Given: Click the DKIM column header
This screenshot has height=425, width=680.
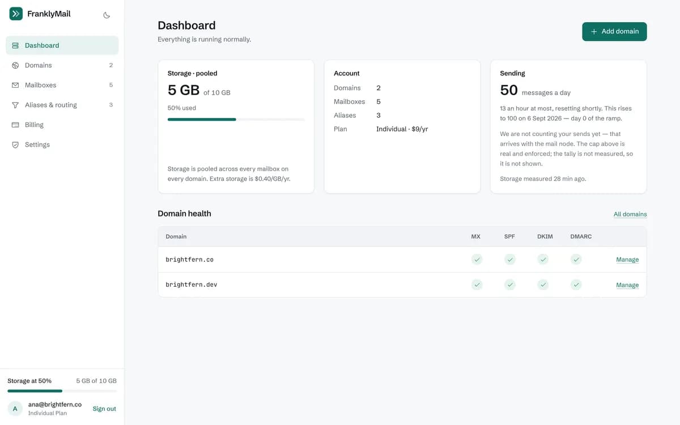Looking at the screenshot, I should point(545,236).
